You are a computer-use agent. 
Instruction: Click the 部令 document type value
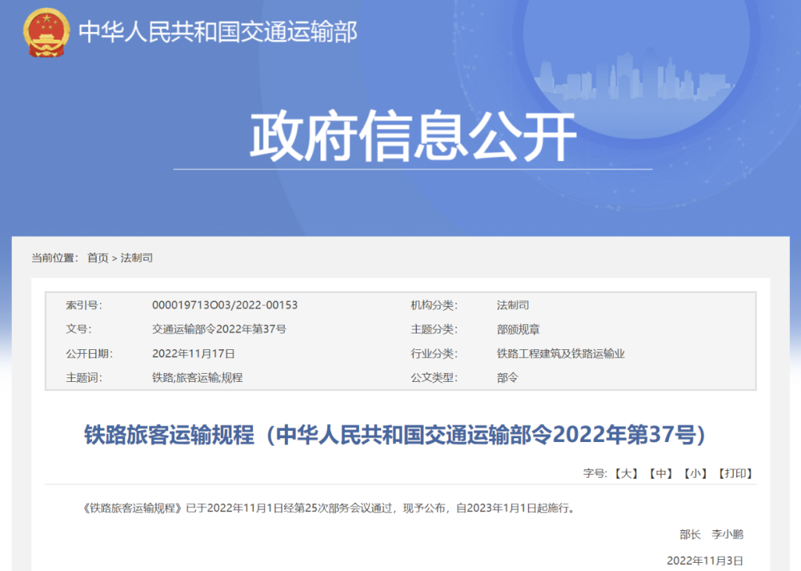(x=508, y=377)
